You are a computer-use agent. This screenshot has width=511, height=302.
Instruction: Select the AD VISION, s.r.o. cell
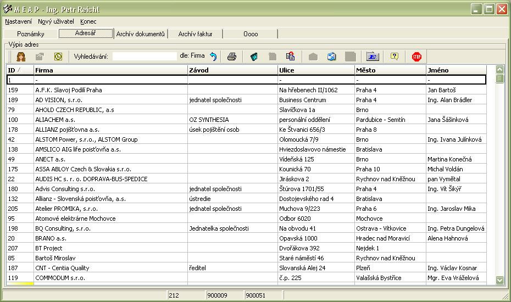click(x=111, y=100)
